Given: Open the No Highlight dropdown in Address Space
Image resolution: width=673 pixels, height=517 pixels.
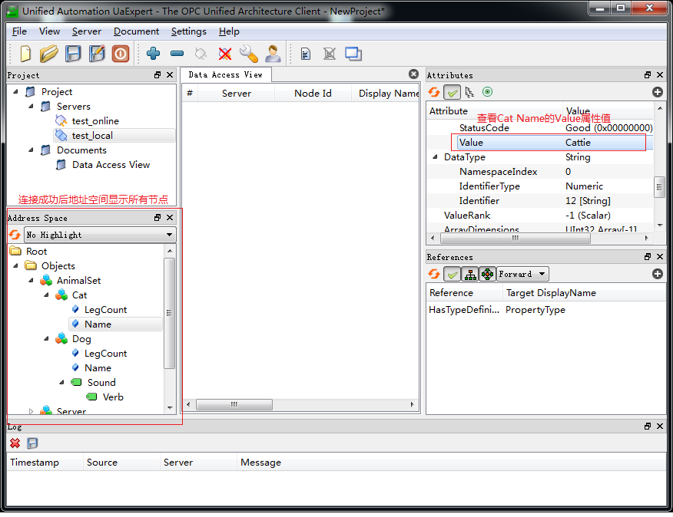Looking at the screenshot, I should [x=100, y=235].
